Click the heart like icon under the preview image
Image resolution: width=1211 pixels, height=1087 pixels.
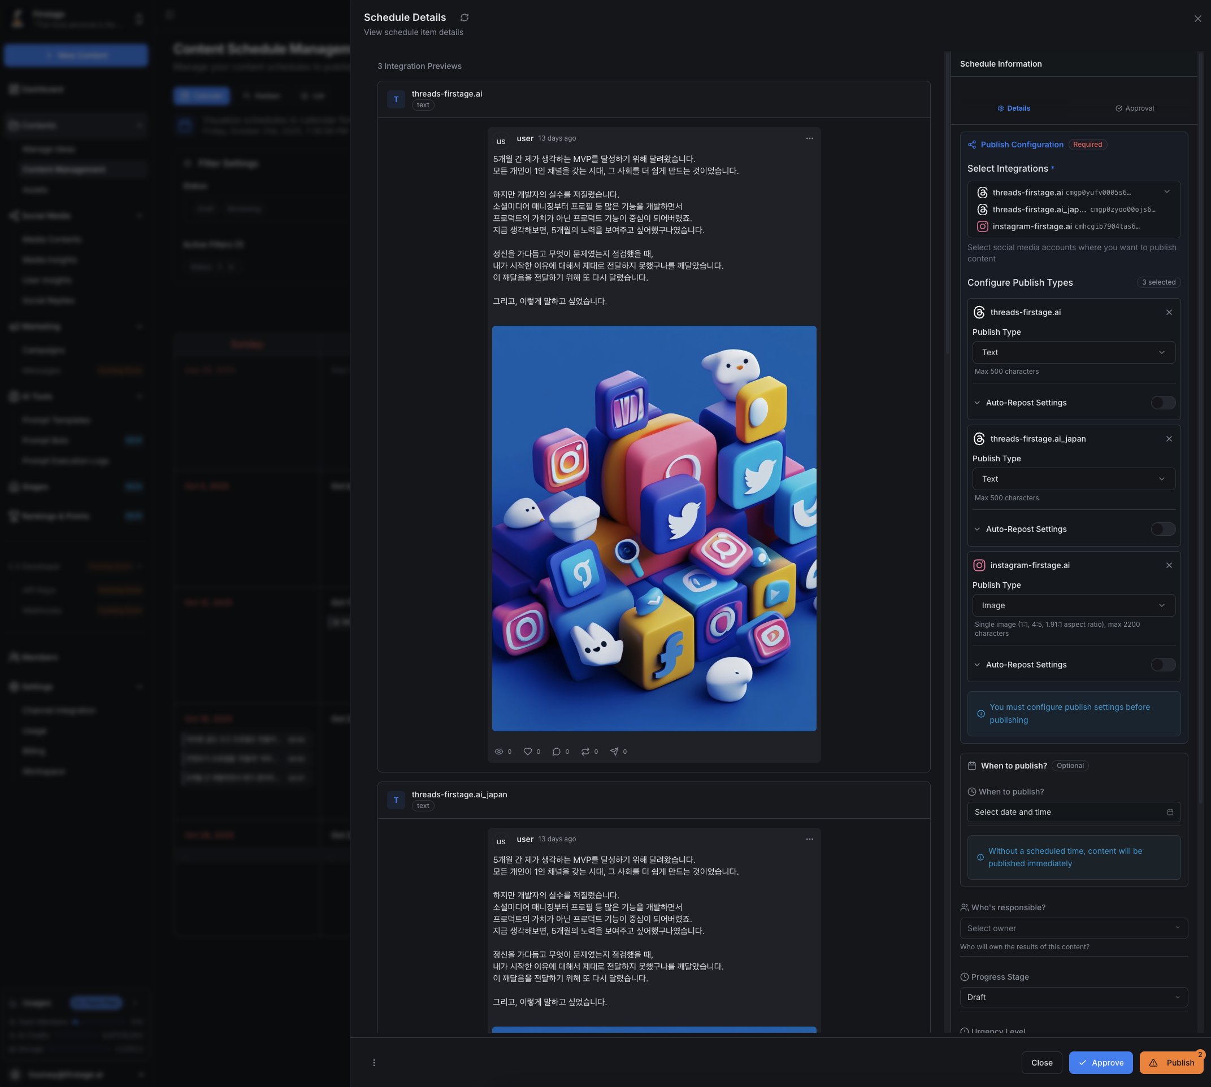pos(528,752)
